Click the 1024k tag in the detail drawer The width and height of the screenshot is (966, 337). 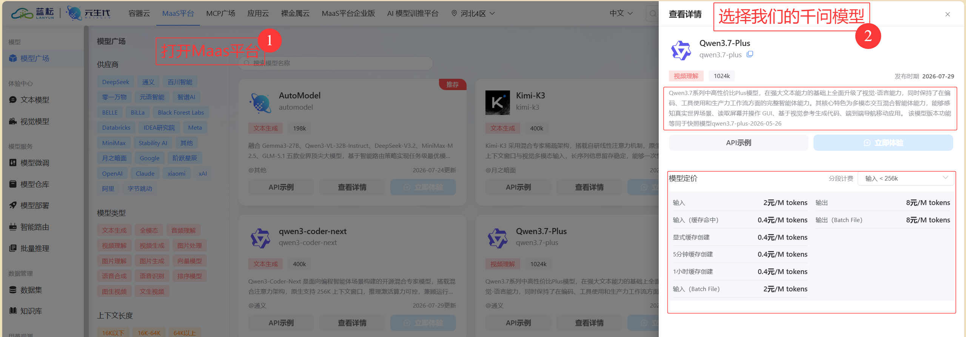click(722, 76)
